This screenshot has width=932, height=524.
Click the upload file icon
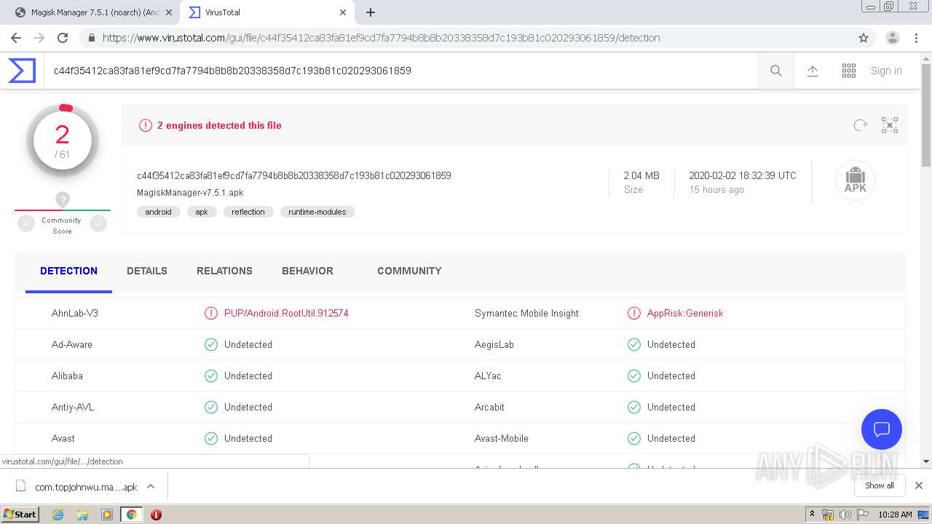[x=813, y=71]
